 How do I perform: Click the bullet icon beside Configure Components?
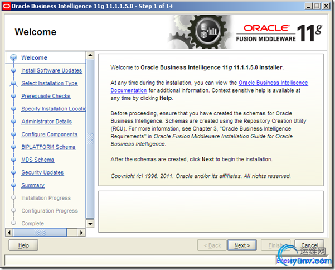(13, 134)
